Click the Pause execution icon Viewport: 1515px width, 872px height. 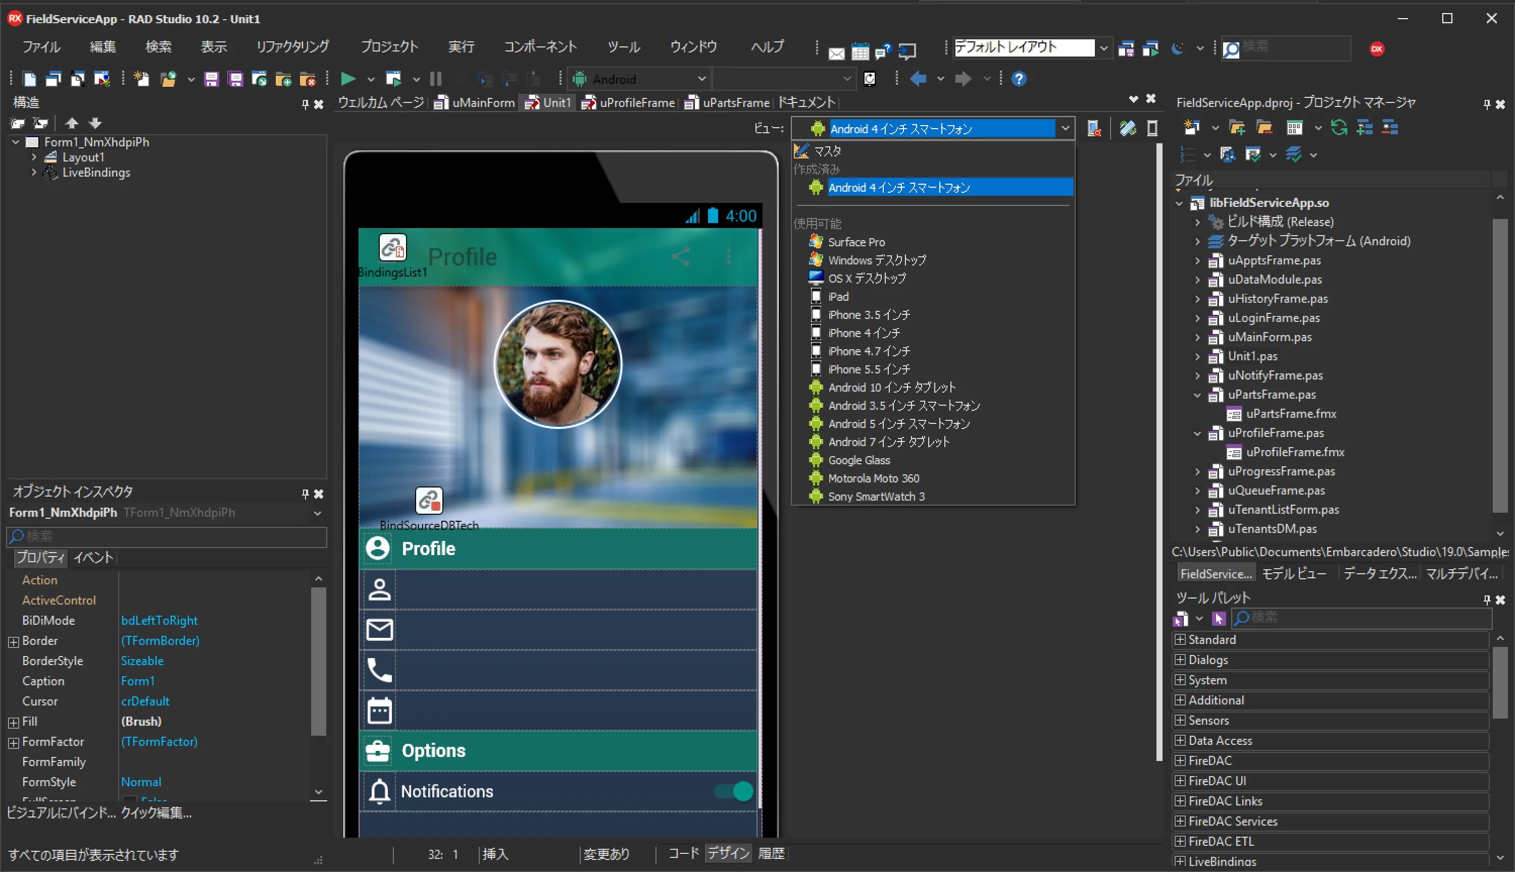pos(436,78)
